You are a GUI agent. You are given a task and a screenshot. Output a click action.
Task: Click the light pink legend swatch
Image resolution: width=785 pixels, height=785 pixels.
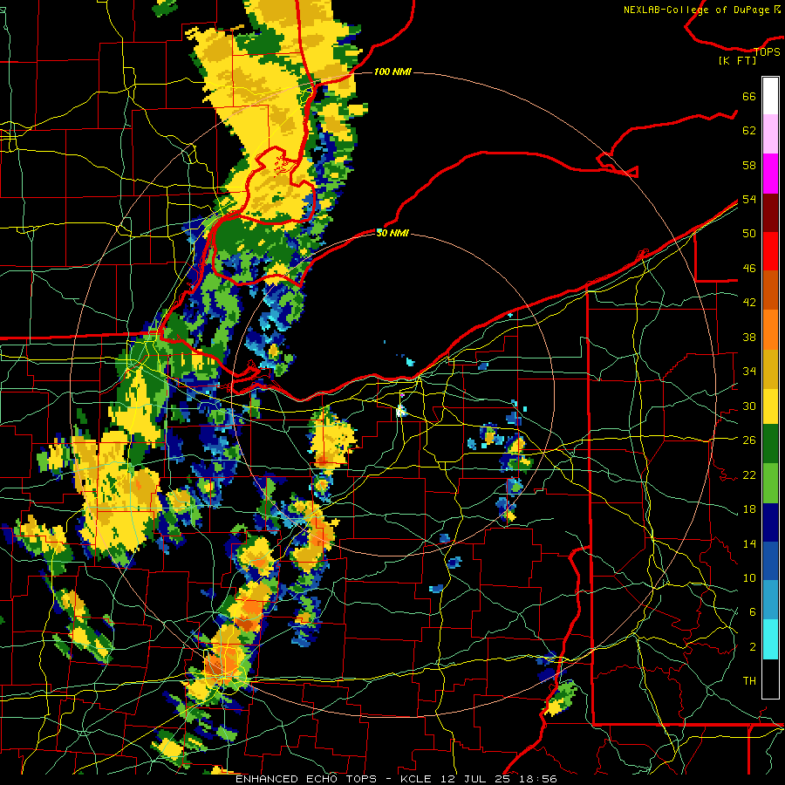770,134
